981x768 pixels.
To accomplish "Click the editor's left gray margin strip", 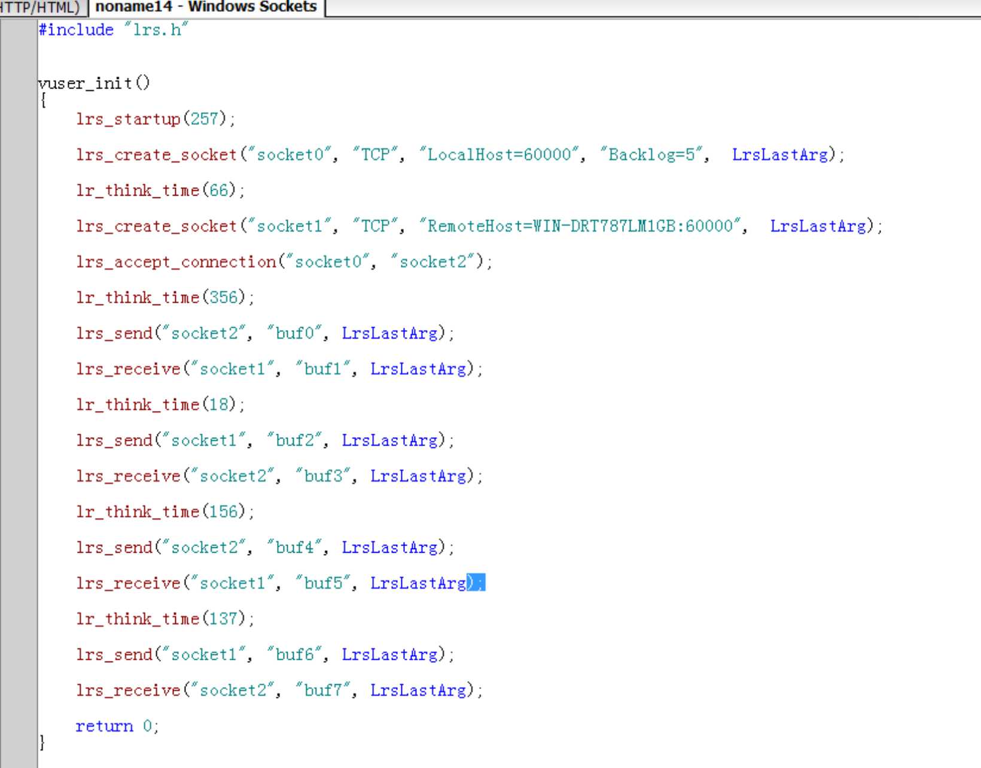I will point(19,392).
